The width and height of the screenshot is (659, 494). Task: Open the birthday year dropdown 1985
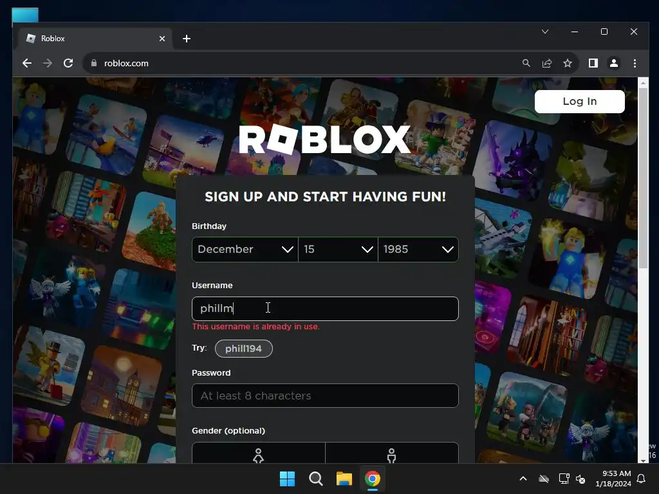(418, 250)
